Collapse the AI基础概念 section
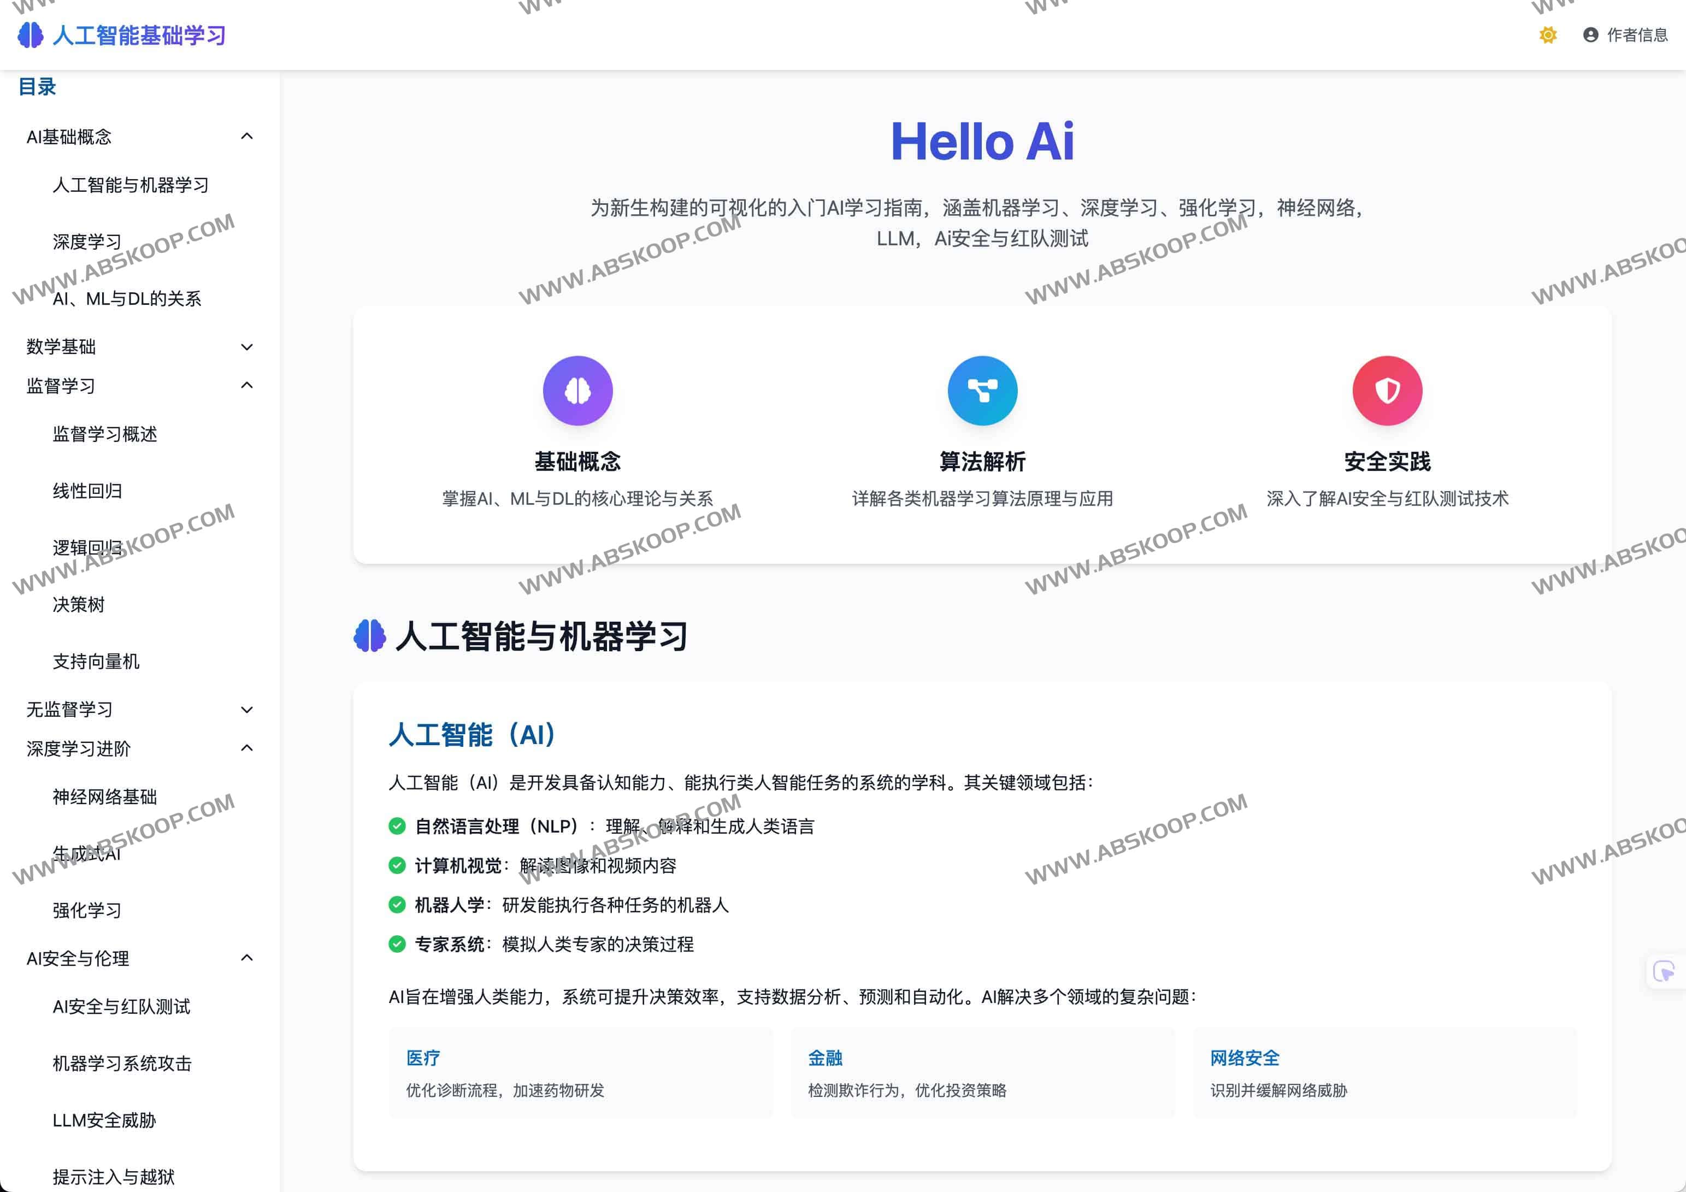The width and height of the screenshot is (1686, 1192). point(247,137)
